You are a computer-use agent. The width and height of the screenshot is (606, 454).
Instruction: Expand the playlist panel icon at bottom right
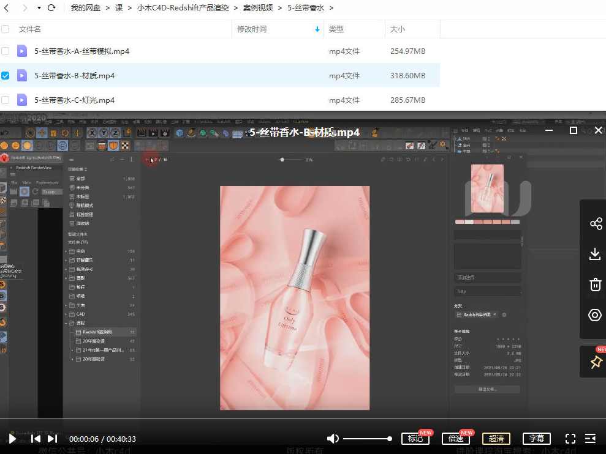pos(590,439)
